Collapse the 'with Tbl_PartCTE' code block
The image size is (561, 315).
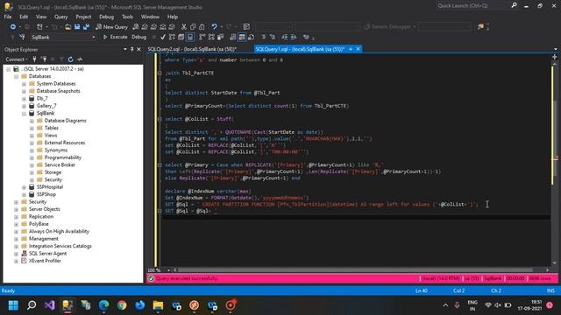tap(160, 73)
